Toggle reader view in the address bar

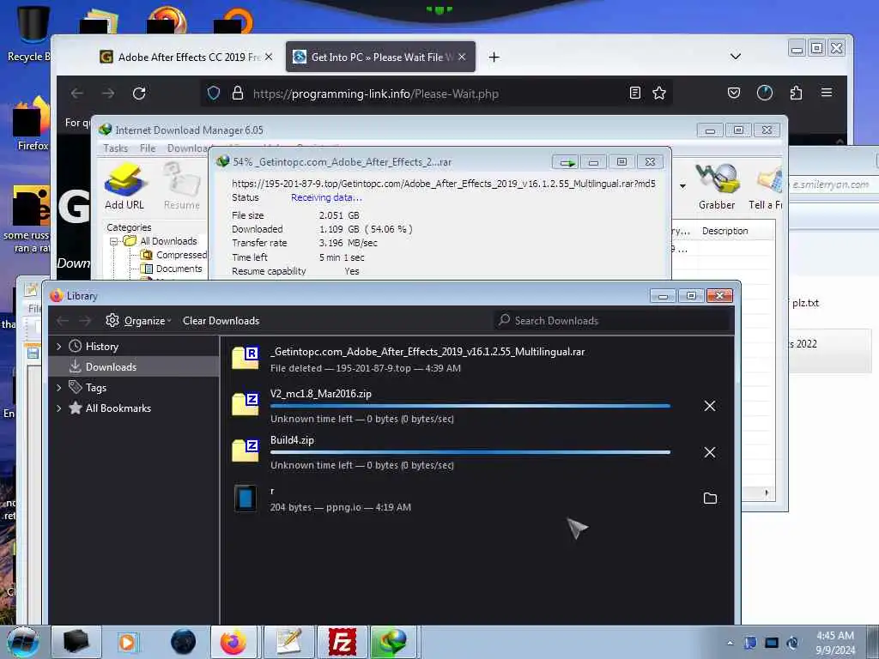point(634,93)
